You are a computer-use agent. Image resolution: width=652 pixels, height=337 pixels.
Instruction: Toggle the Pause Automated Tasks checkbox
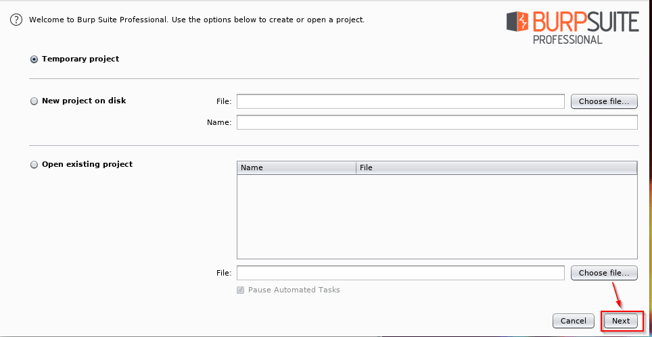pyautogui.click(x=240, y=290)
